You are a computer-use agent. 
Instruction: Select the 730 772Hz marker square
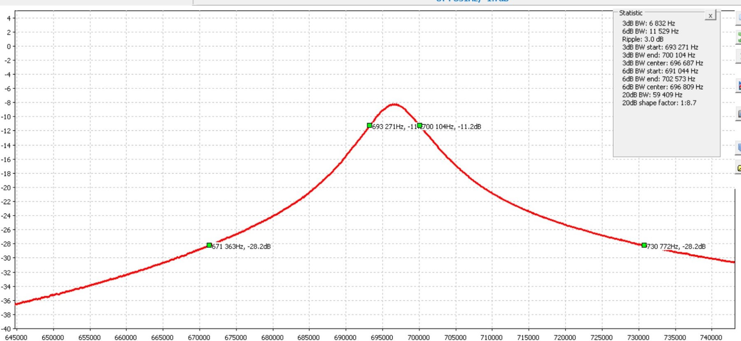coord(644,245)
